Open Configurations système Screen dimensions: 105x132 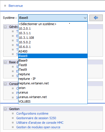point(32,113)
